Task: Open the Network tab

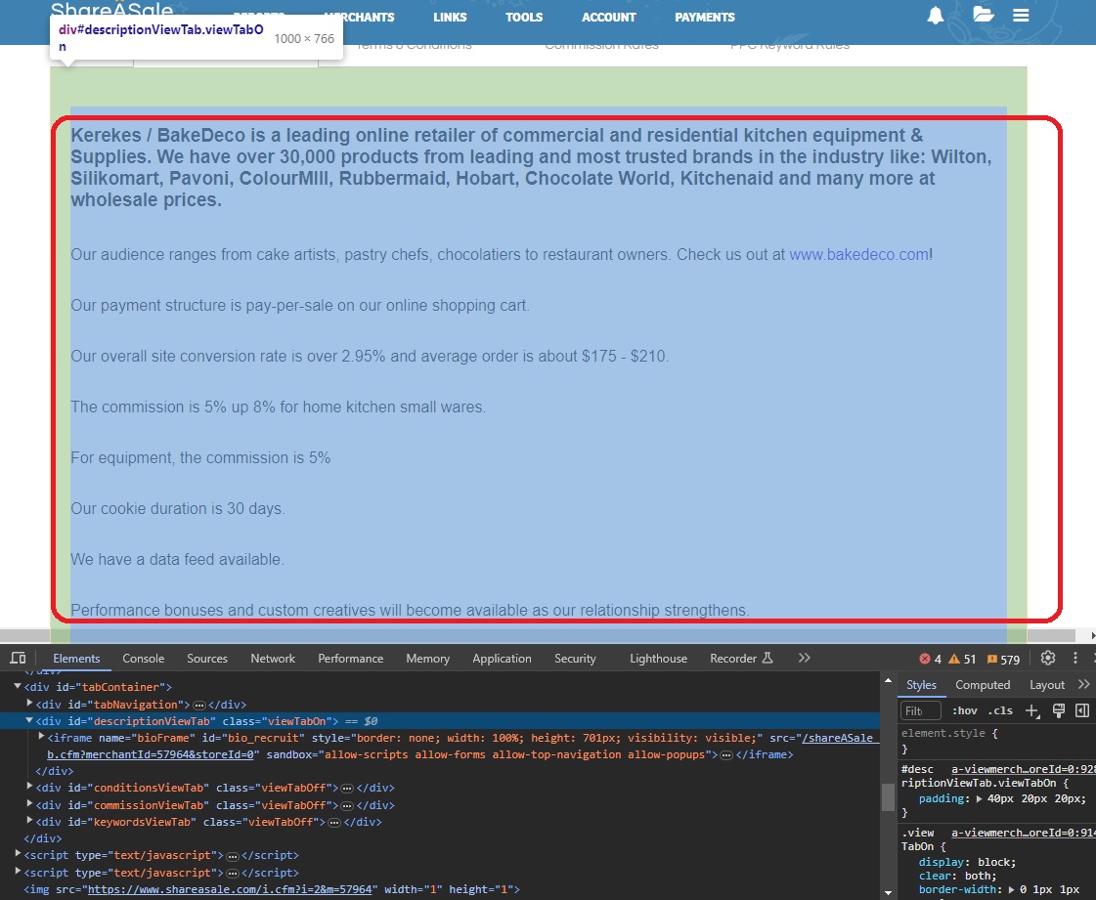Action: point(273,659)
